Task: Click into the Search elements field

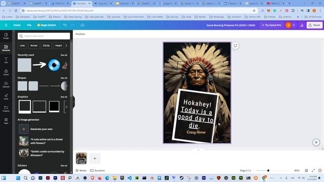Action: click(x=44, y=36)
